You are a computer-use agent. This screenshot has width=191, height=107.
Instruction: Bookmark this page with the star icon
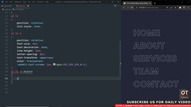[175, 7]
